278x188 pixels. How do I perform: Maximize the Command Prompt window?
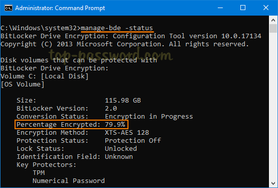[x=243, y=8]
